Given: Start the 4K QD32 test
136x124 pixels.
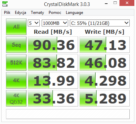Looking at the screenshot, I should 16,98.
